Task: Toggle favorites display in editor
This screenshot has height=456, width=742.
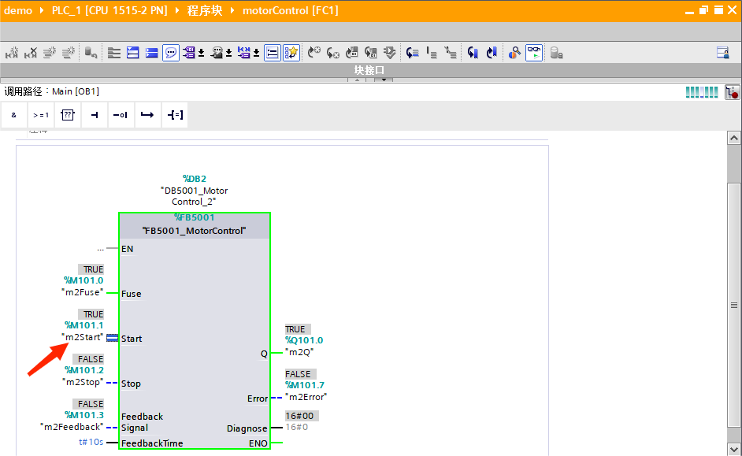Action: click(x=291, y=53)
